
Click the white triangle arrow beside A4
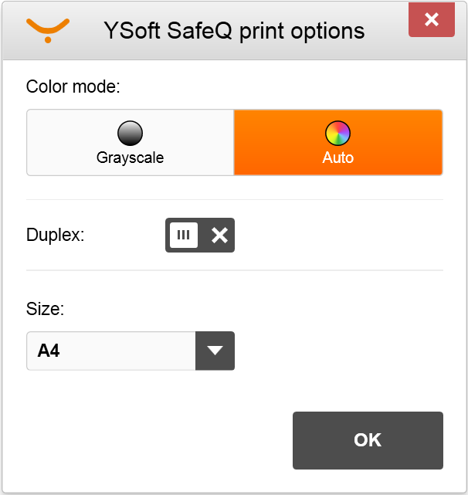215,351
